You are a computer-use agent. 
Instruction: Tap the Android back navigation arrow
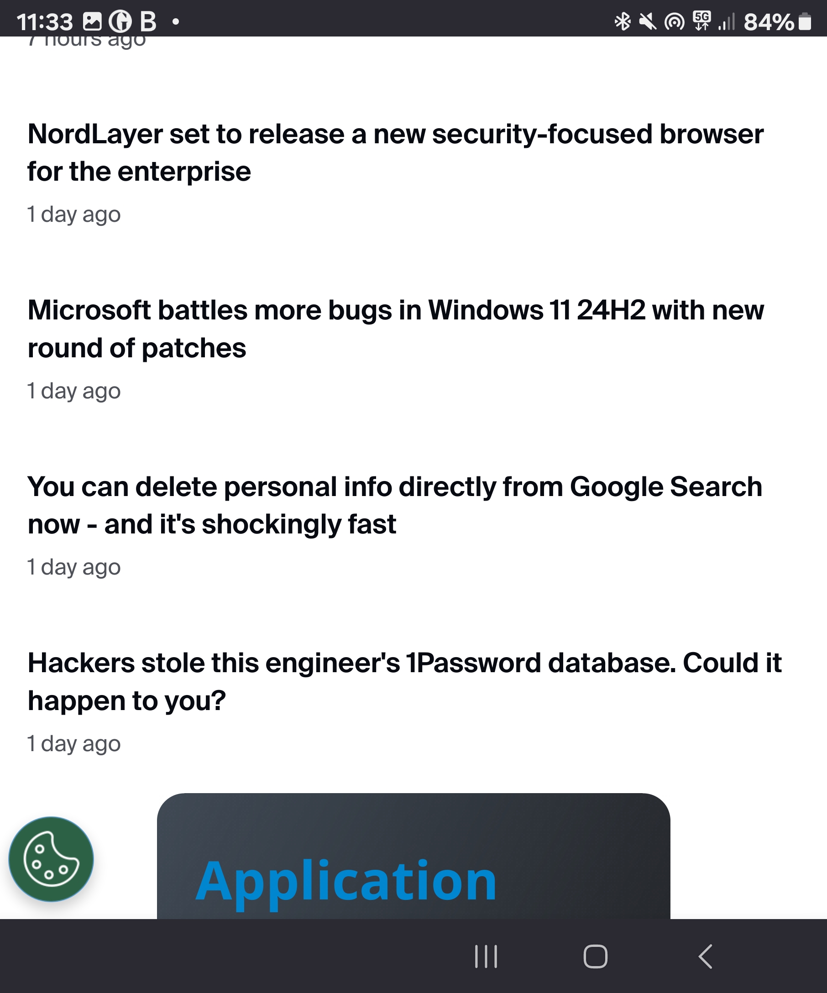pos(705,956)
